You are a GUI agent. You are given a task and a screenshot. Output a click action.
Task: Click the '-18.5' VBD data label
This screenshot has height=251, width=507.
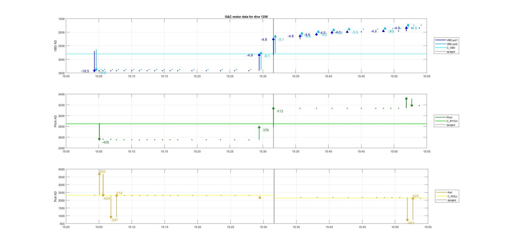pos(85,71)
